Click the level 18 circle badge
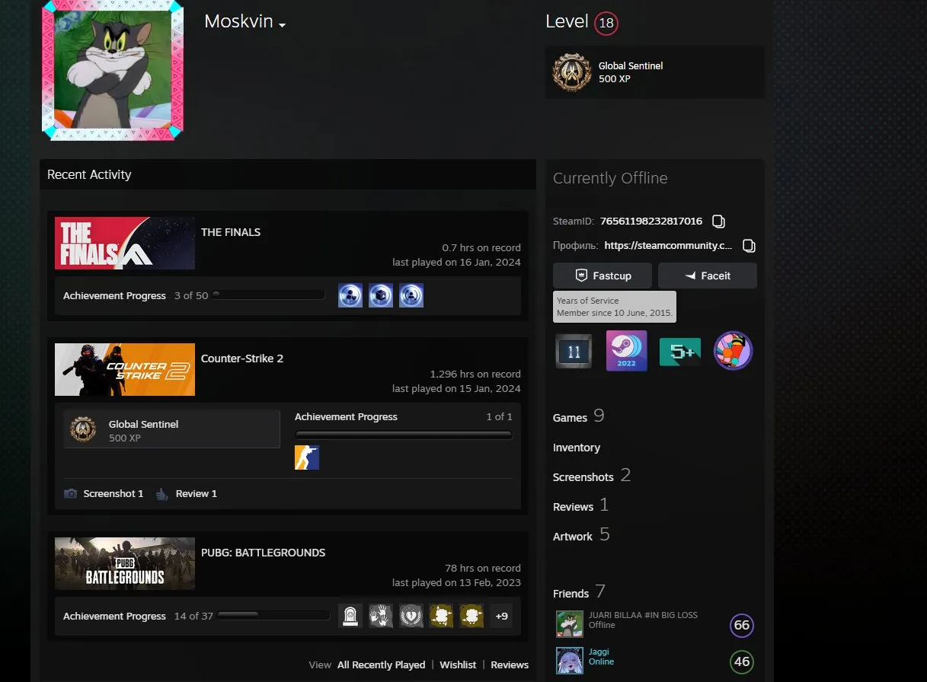This screenshot has width=927, height=682. point(606,23)
